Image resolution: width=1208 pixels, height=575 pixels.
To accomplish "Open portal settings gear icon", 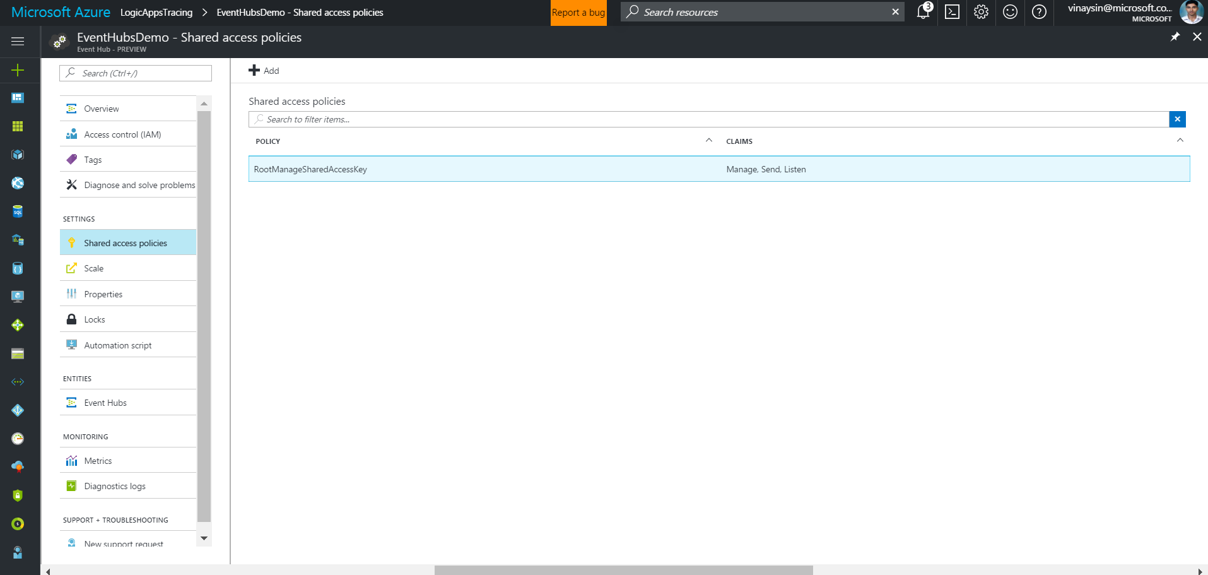I will tap(981, 12).
